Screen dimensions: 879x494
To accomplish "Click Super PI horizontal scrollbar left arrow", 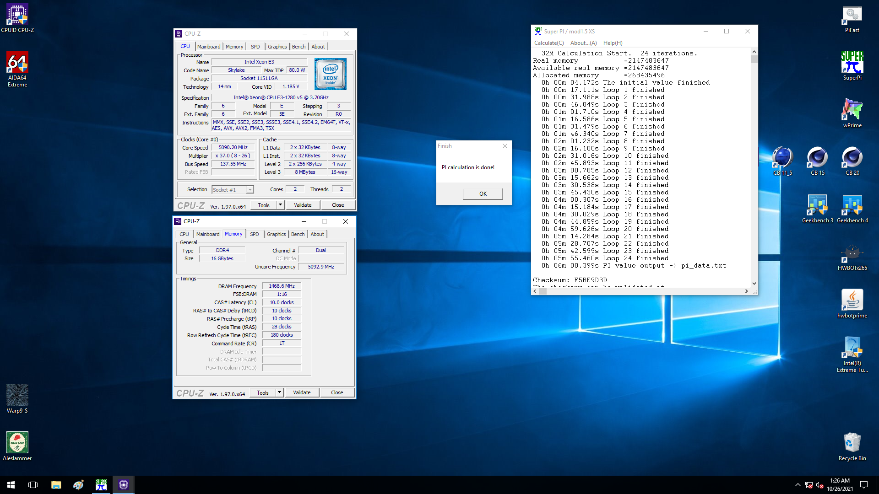I will coord(535,291).
